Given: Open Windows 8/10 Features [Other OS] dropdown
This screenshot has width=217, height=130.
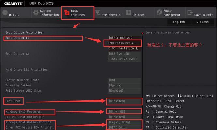Looking at the screenshot, I should click(124, 112).
